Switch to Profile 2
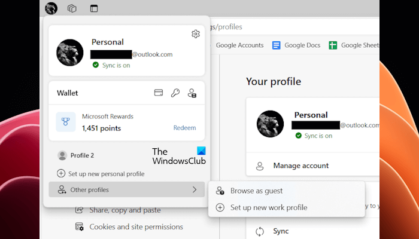The width and height of the screenshot is (419, 239). [82, 155]
